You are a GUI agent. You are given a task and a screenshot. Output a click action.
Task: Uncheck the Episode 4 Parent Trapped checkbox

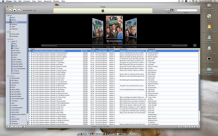32,57
